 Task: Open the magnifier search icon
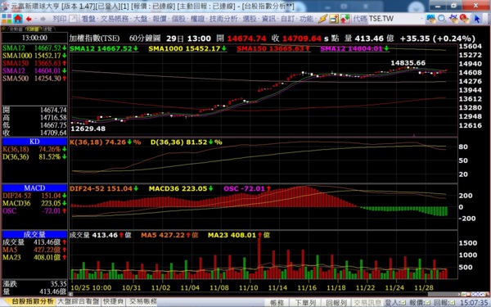(x=442, y=19)
